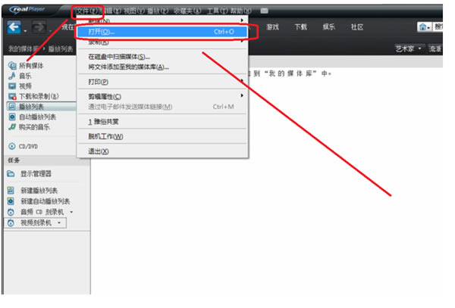This screenshot has height=308, width=455.
Task: Click the 播放列表 breadcrumb link
Action: point(61,49)
